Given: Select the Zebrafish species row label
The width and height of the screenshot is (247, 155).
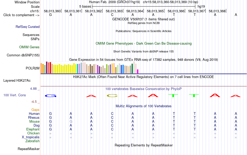Looking at the screenshot, I should [32, 141].
